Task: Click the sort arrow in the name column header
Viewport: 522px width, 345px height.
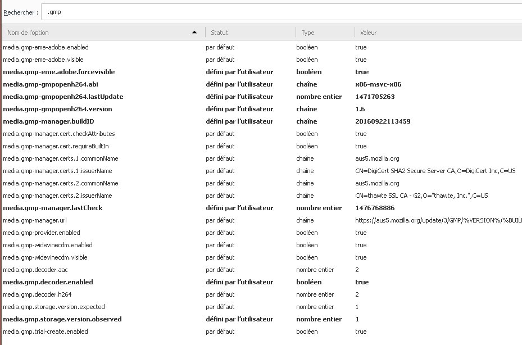Action: pos(194,33)
